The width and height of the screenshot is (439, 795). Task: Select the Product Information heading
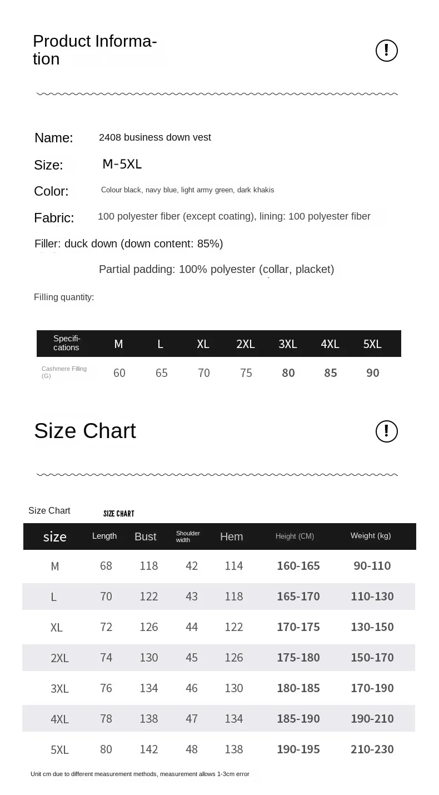[x=94, y=50]
